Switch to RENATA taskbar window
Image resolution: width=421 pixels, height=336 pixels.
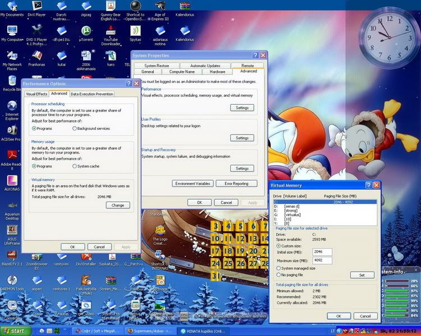[x=203, y=331]
